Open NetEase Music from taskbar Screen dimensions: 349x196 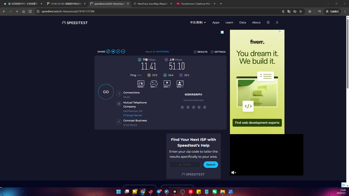coord(191,192)
